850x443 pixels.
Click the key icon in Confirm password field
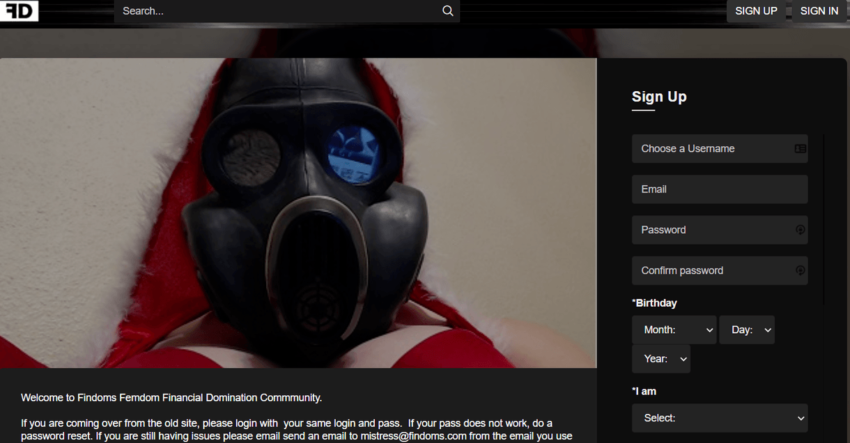click(x=801, y=271)
